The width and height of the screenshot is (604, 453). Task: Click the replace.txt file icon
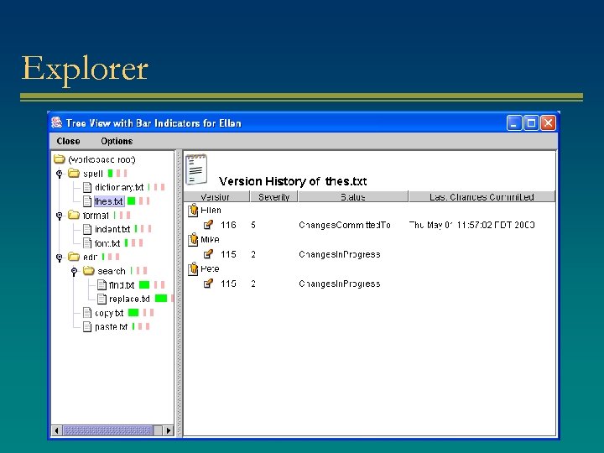pos(102,299)
